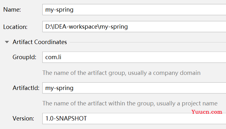Screen dimensions: 226x129
Task: Place cursor on 1.0-SNAPSHOT version text
Action: coord(66,119)
